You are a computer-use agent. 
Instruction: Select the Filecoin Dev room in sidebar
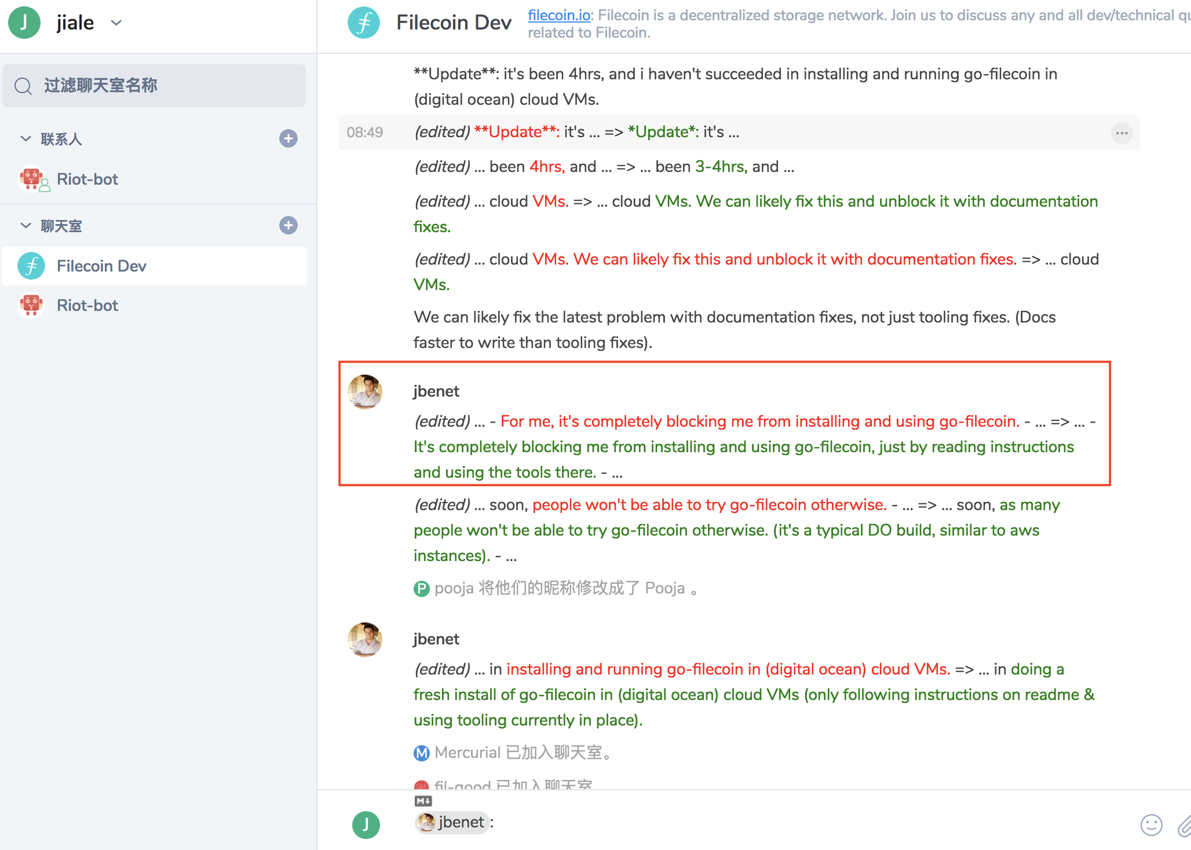(x=154, y=266)
